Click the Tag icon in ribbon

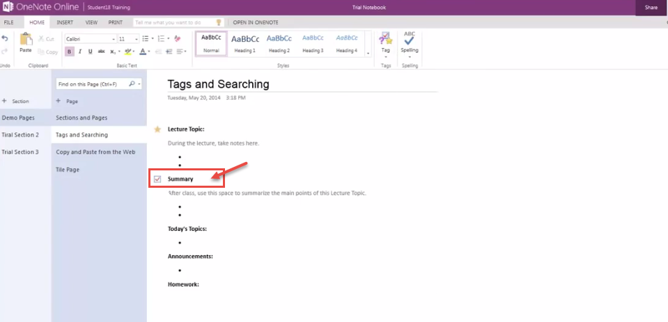pyautogui.click(x=386, y=39)
